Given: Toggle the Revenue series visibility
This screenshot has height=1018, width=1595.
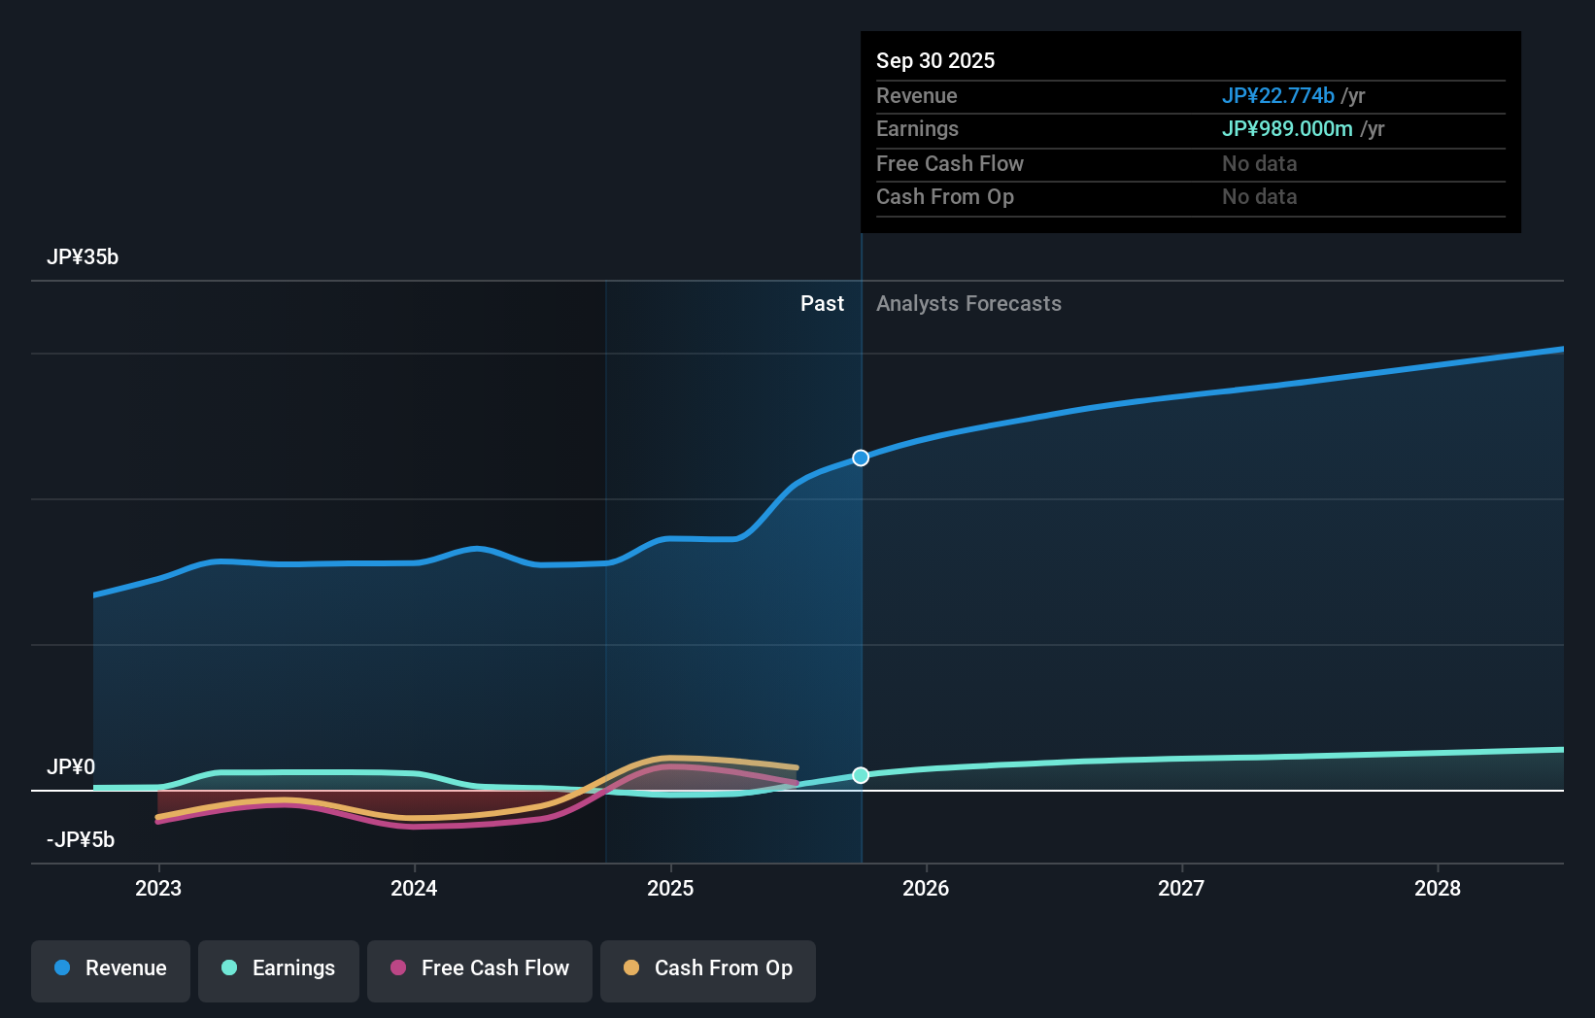Looking at the screenshot, I should tap(110, 968).
